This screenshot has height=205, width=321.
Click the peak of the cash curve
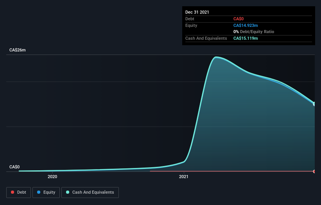tap(216, 57)
